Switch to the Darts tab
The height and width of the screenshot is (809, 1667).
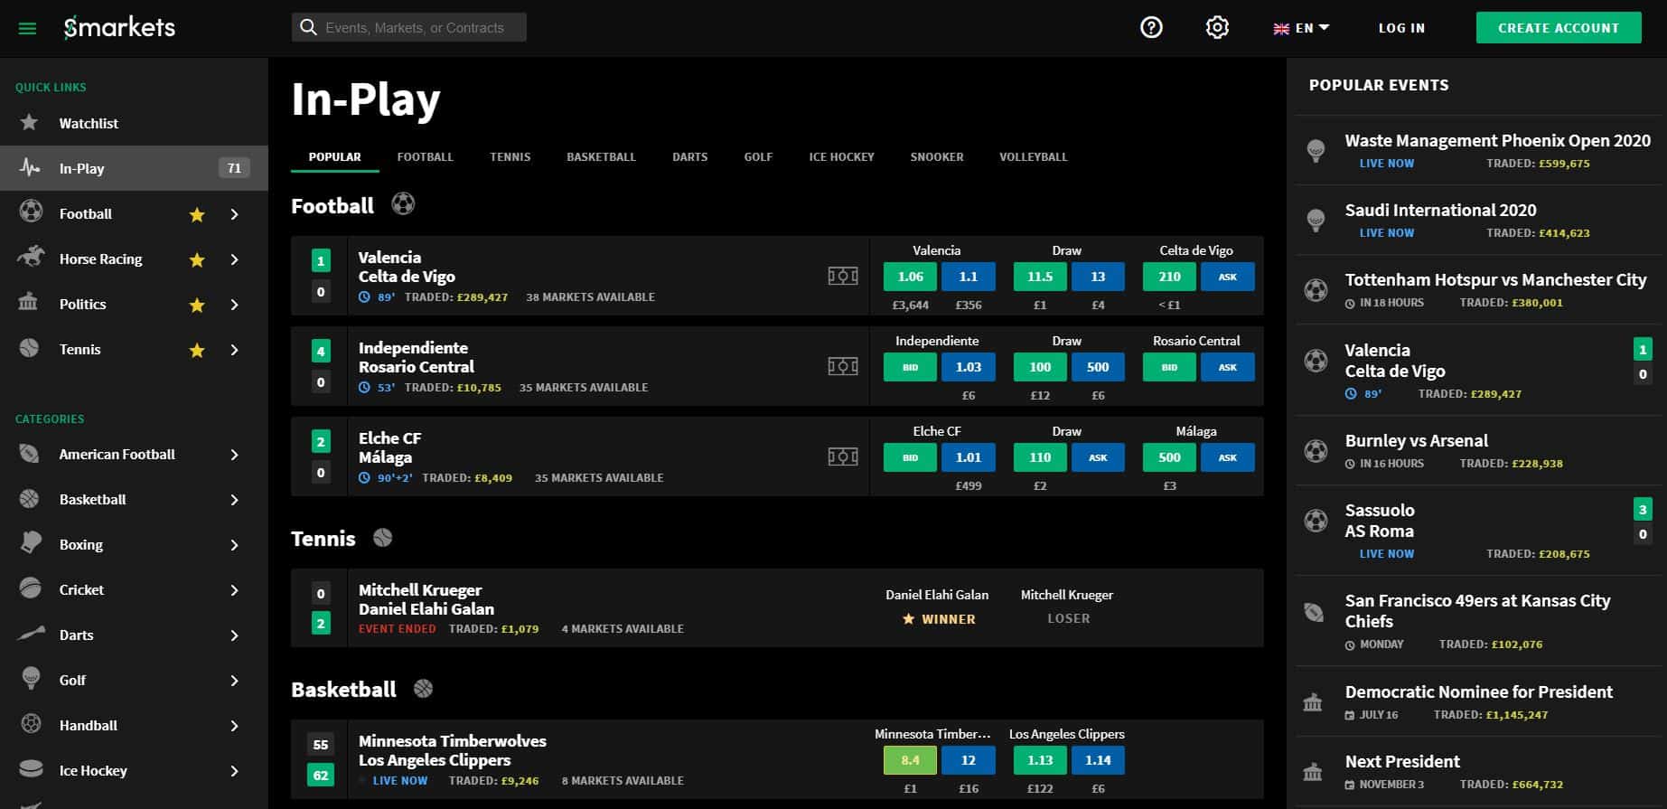point(690,156)
